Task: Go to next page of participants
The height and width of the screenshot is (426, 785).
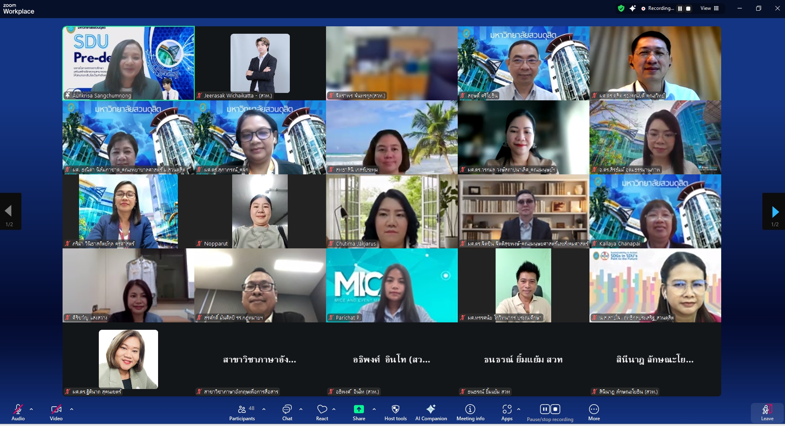Action: coord(775,212)
